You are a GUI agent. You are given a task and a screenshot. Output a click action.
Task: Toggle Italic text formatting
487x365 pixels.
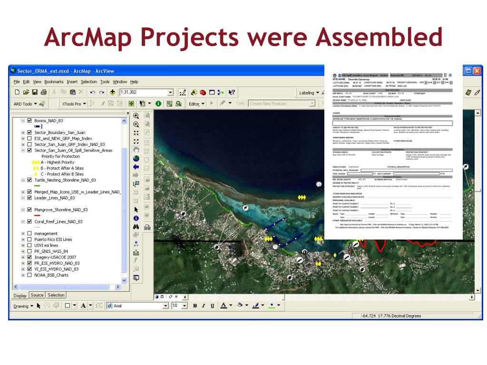tap(204, 306)
